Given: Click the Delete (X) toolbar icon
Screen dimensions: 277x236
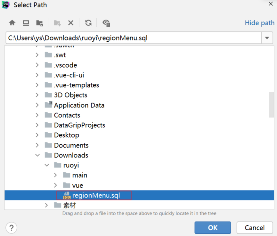Looking at the screenshot, I should [71, 23].
